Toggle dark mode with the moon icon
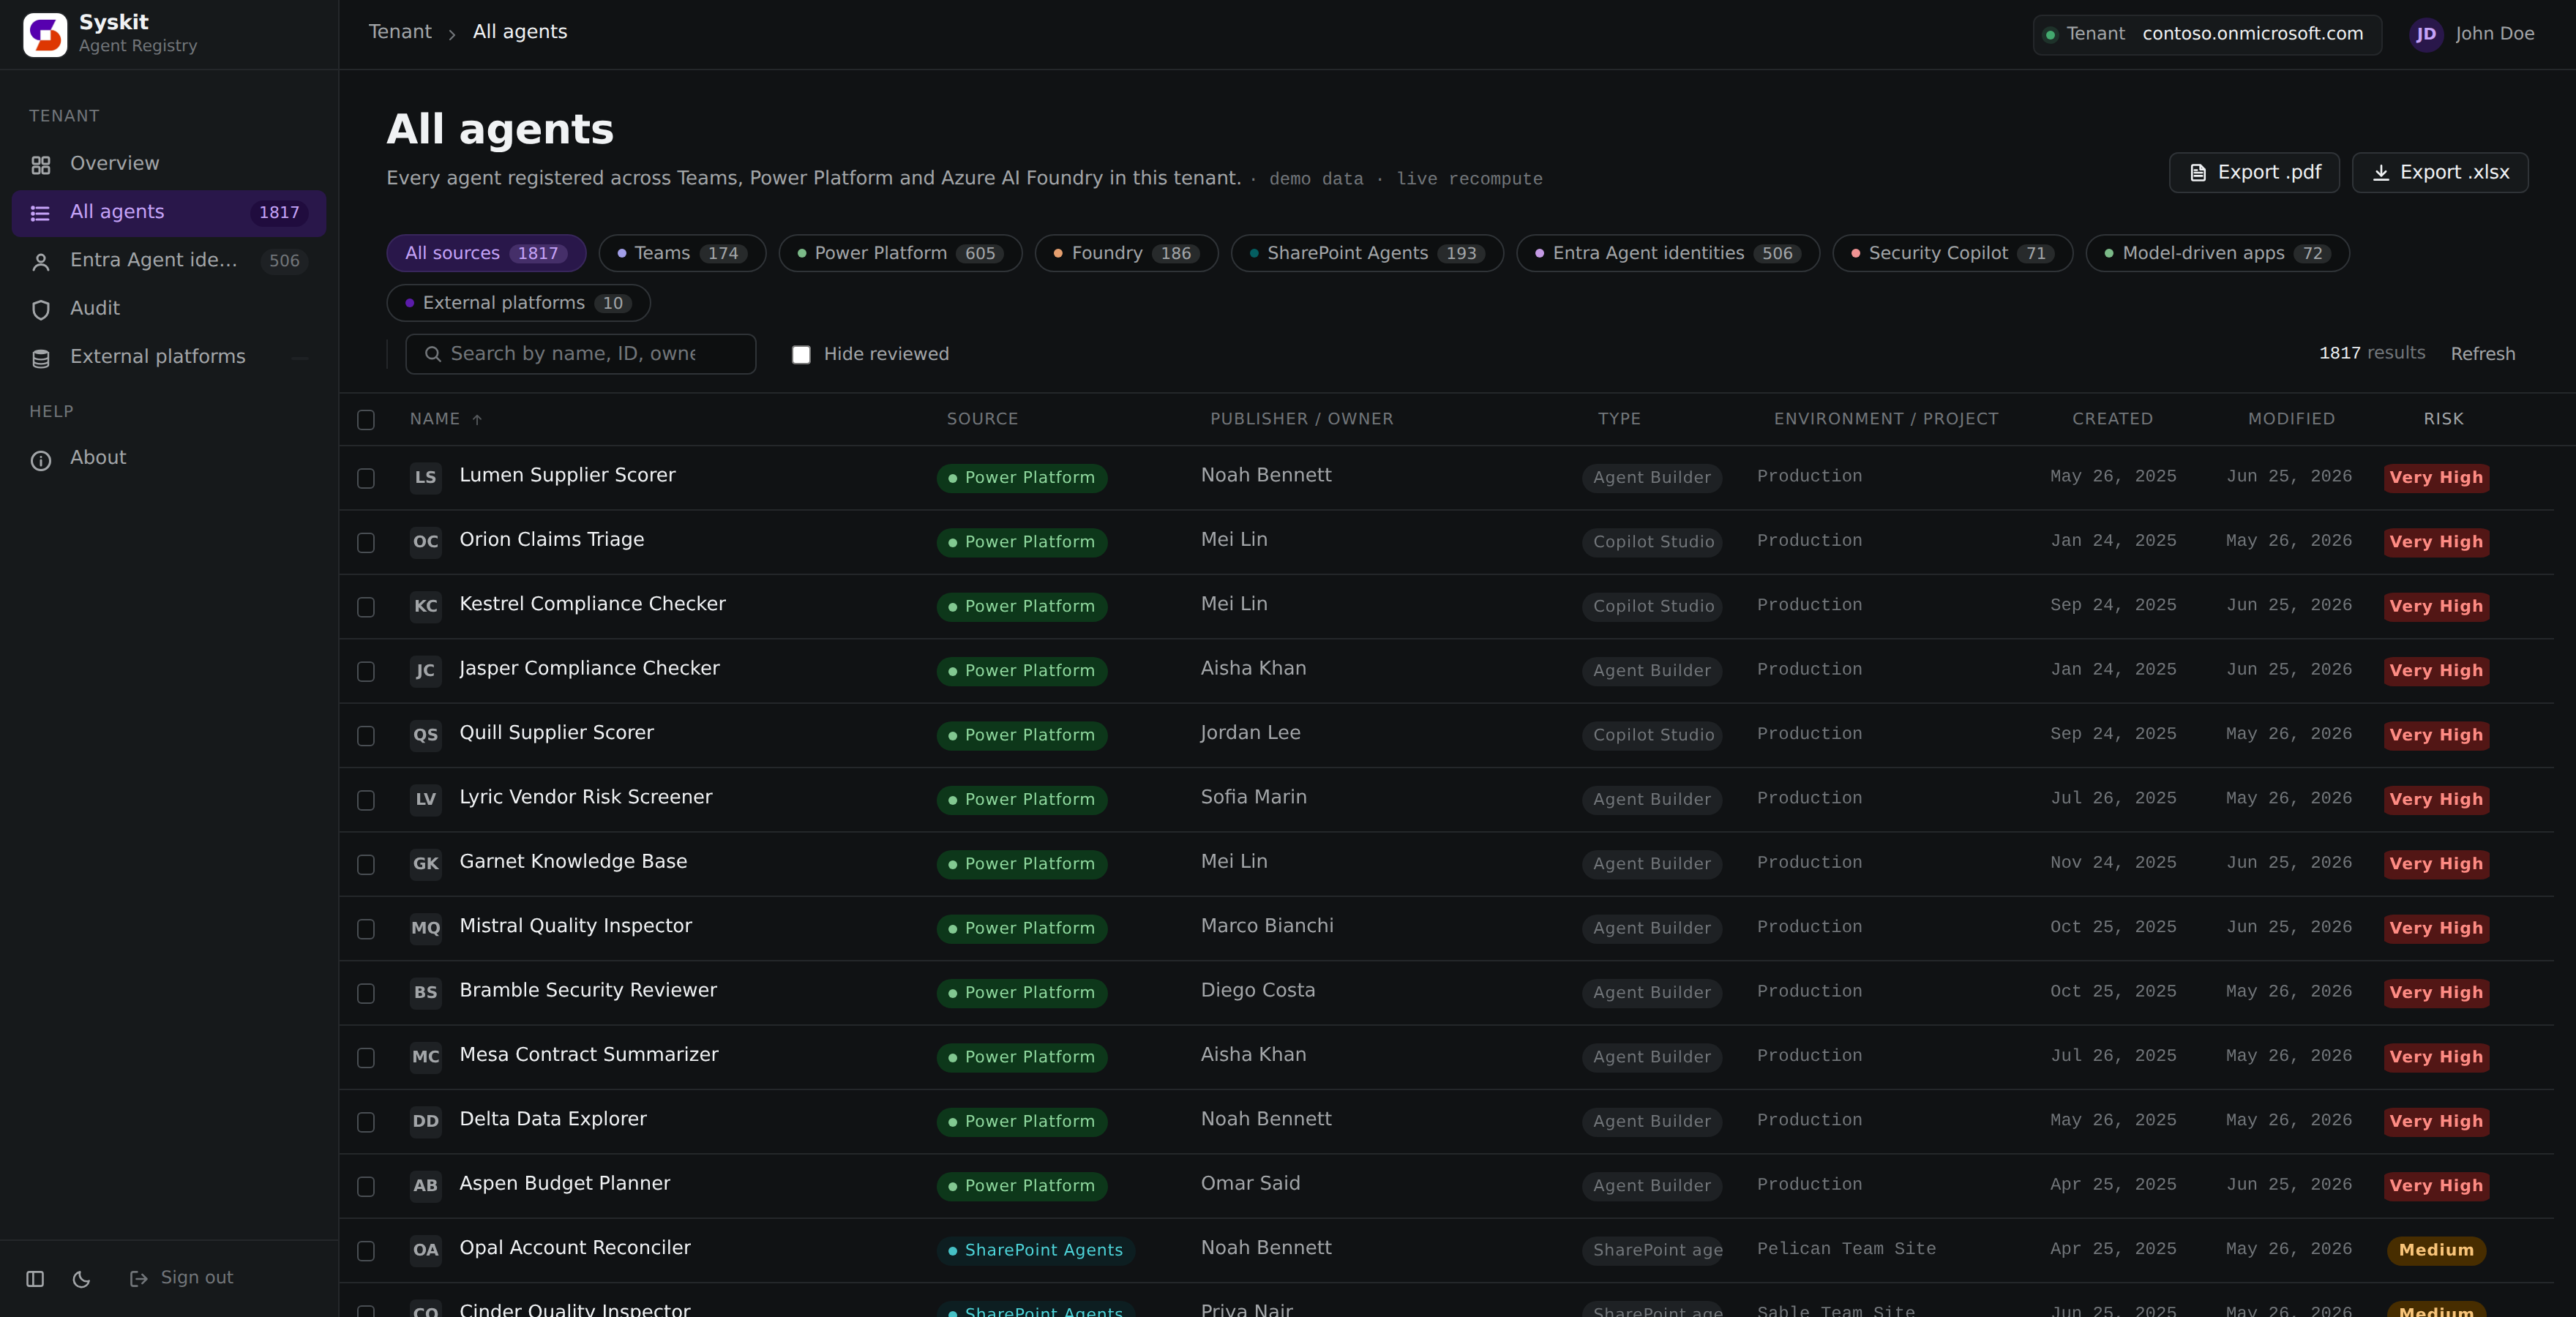 click(82, 1278)
